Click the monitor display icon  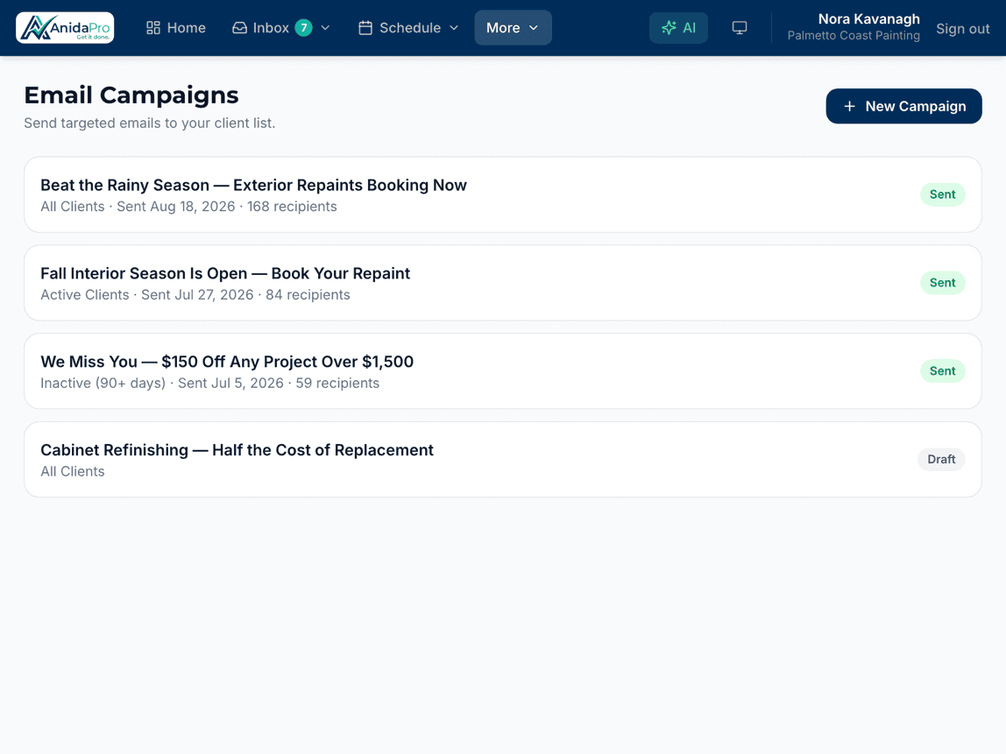[740, 27]
